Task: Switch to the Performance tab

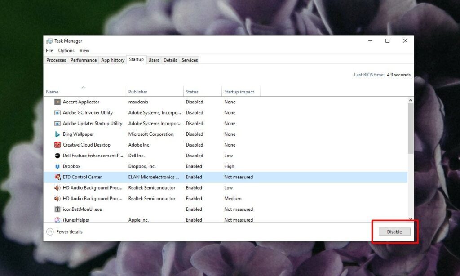Action: pyautogui.click(x=84, y=60)
